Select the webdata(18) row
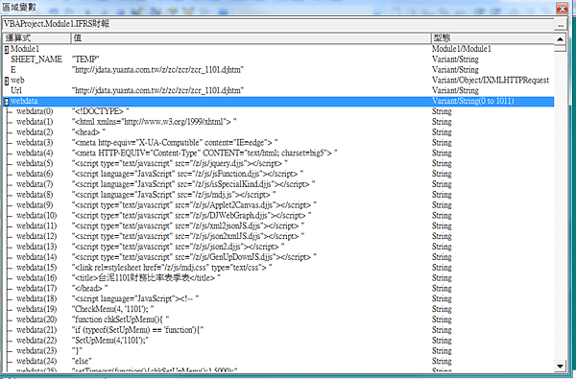The image size is (576, 379). coord(278,298)
